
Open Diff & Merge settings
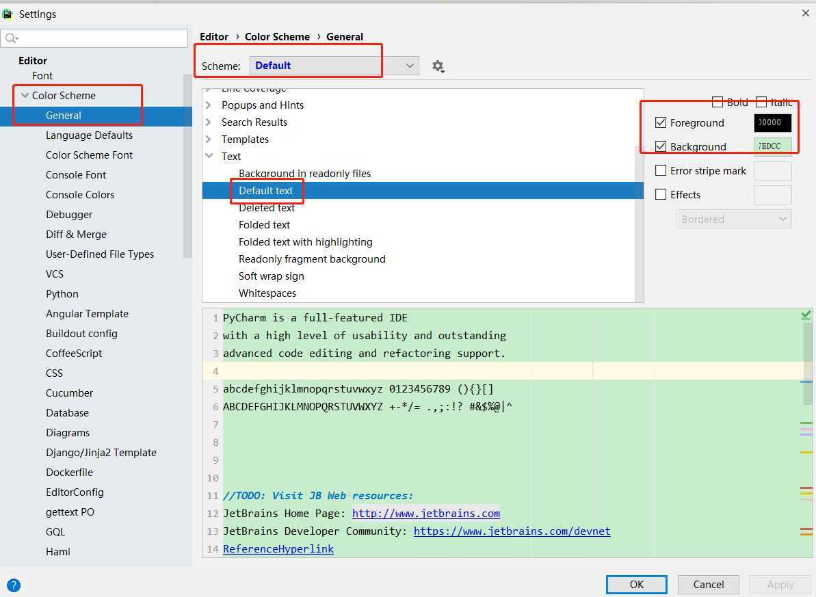[x=76, y=235]
